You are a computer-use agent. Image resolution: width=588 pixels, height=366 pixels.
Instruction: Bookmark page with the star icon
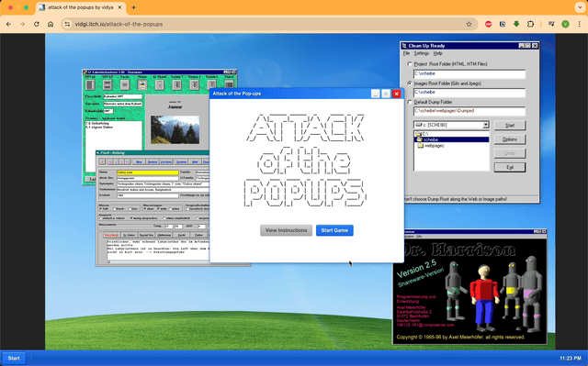tap(469, 24)
